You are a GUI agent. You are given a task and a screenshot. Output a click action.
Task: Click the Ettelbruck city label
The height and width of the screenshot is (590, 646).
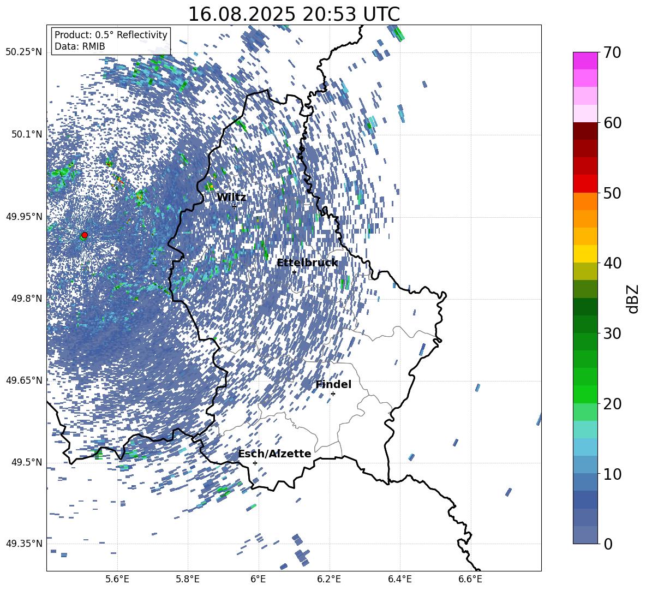click(307, 263)
